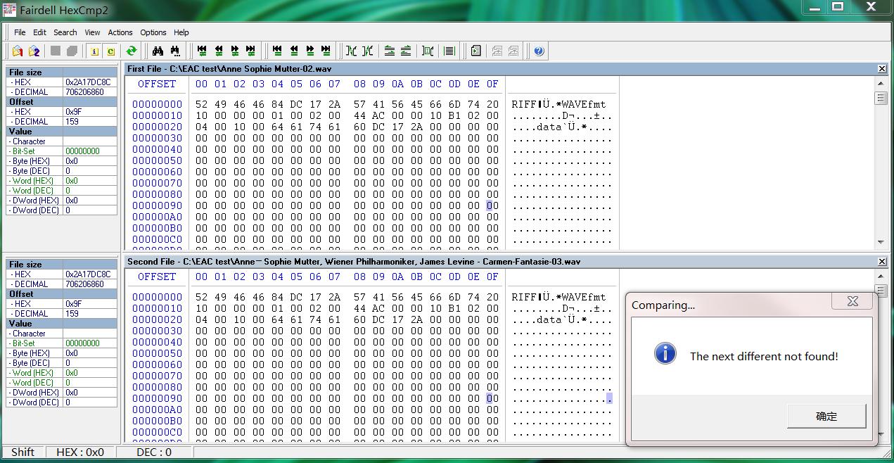Click the Bit-Set value in top panel
The width and height of the screenshot is (894, 463).
coord(83,151)
